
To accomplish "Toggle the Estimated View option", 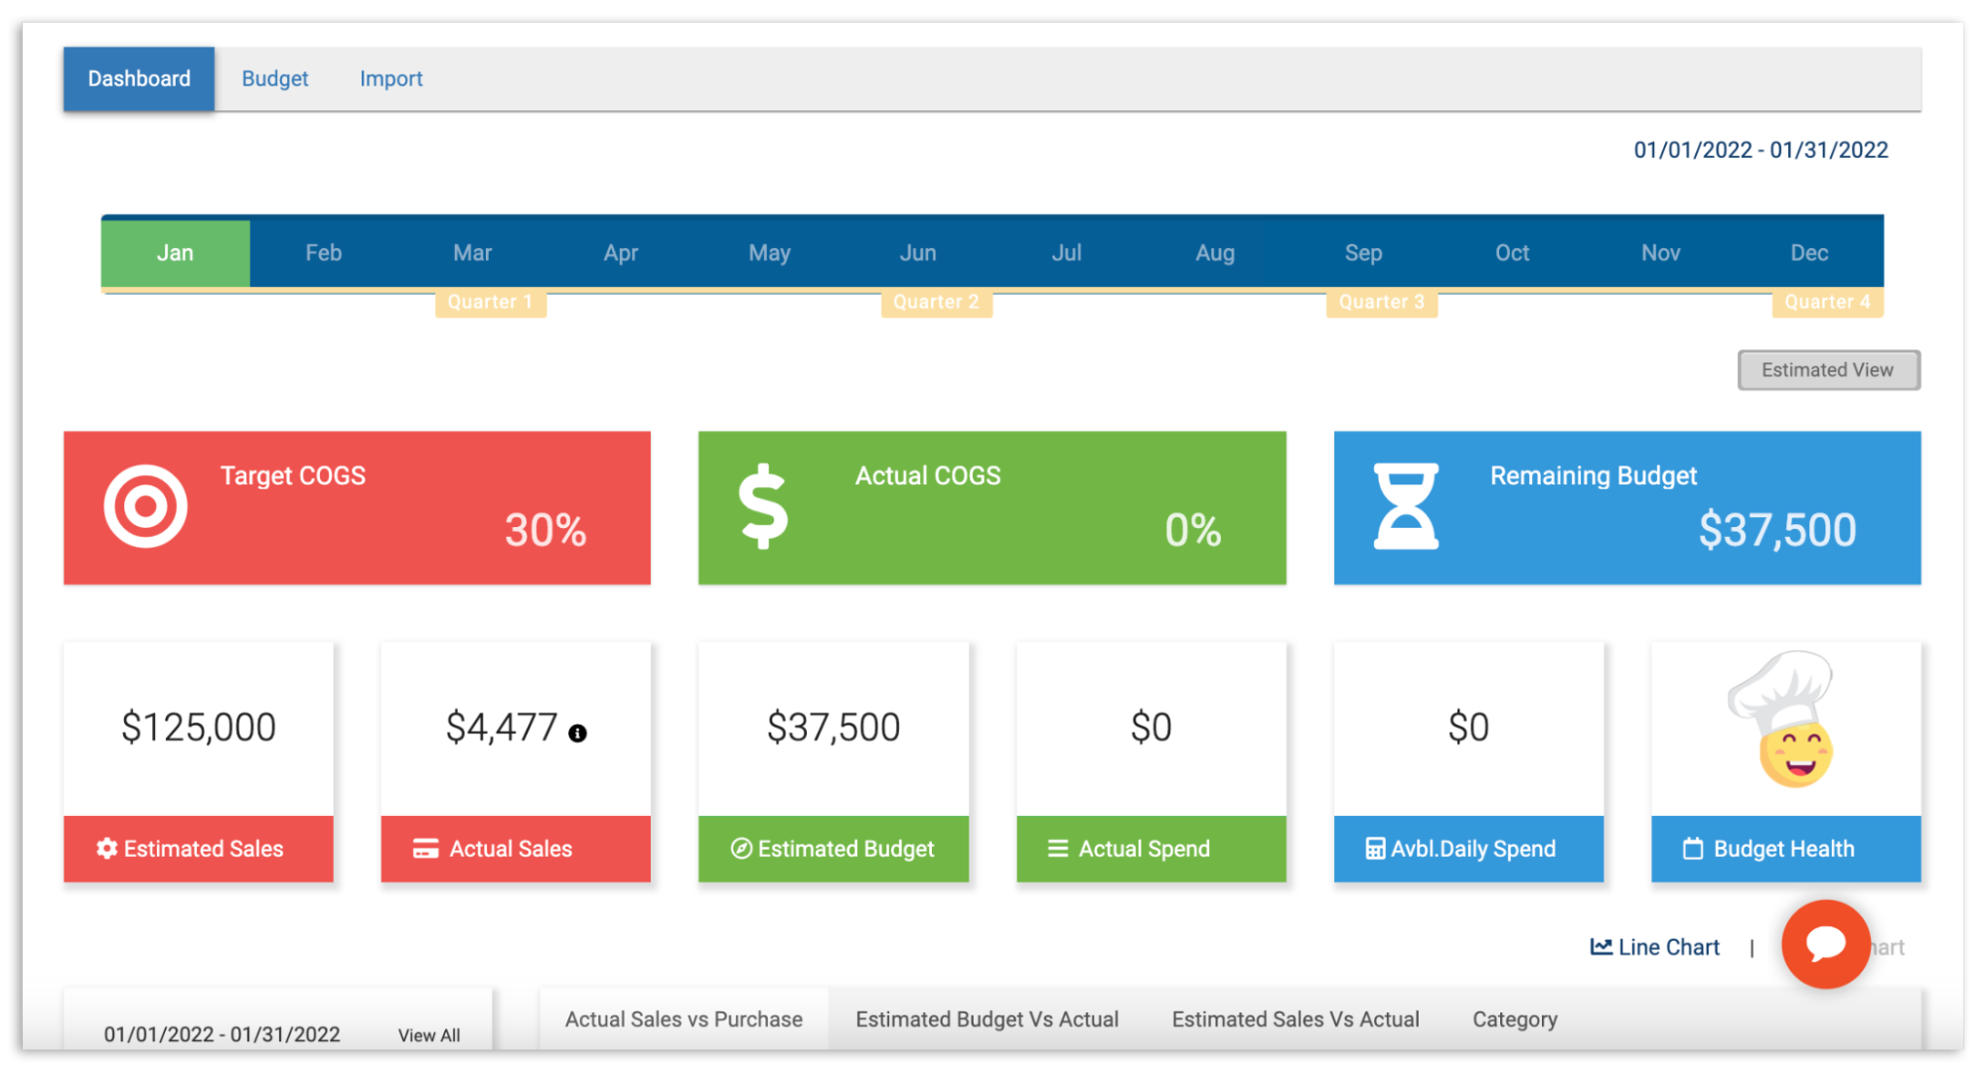I will tap(1827, 369).
